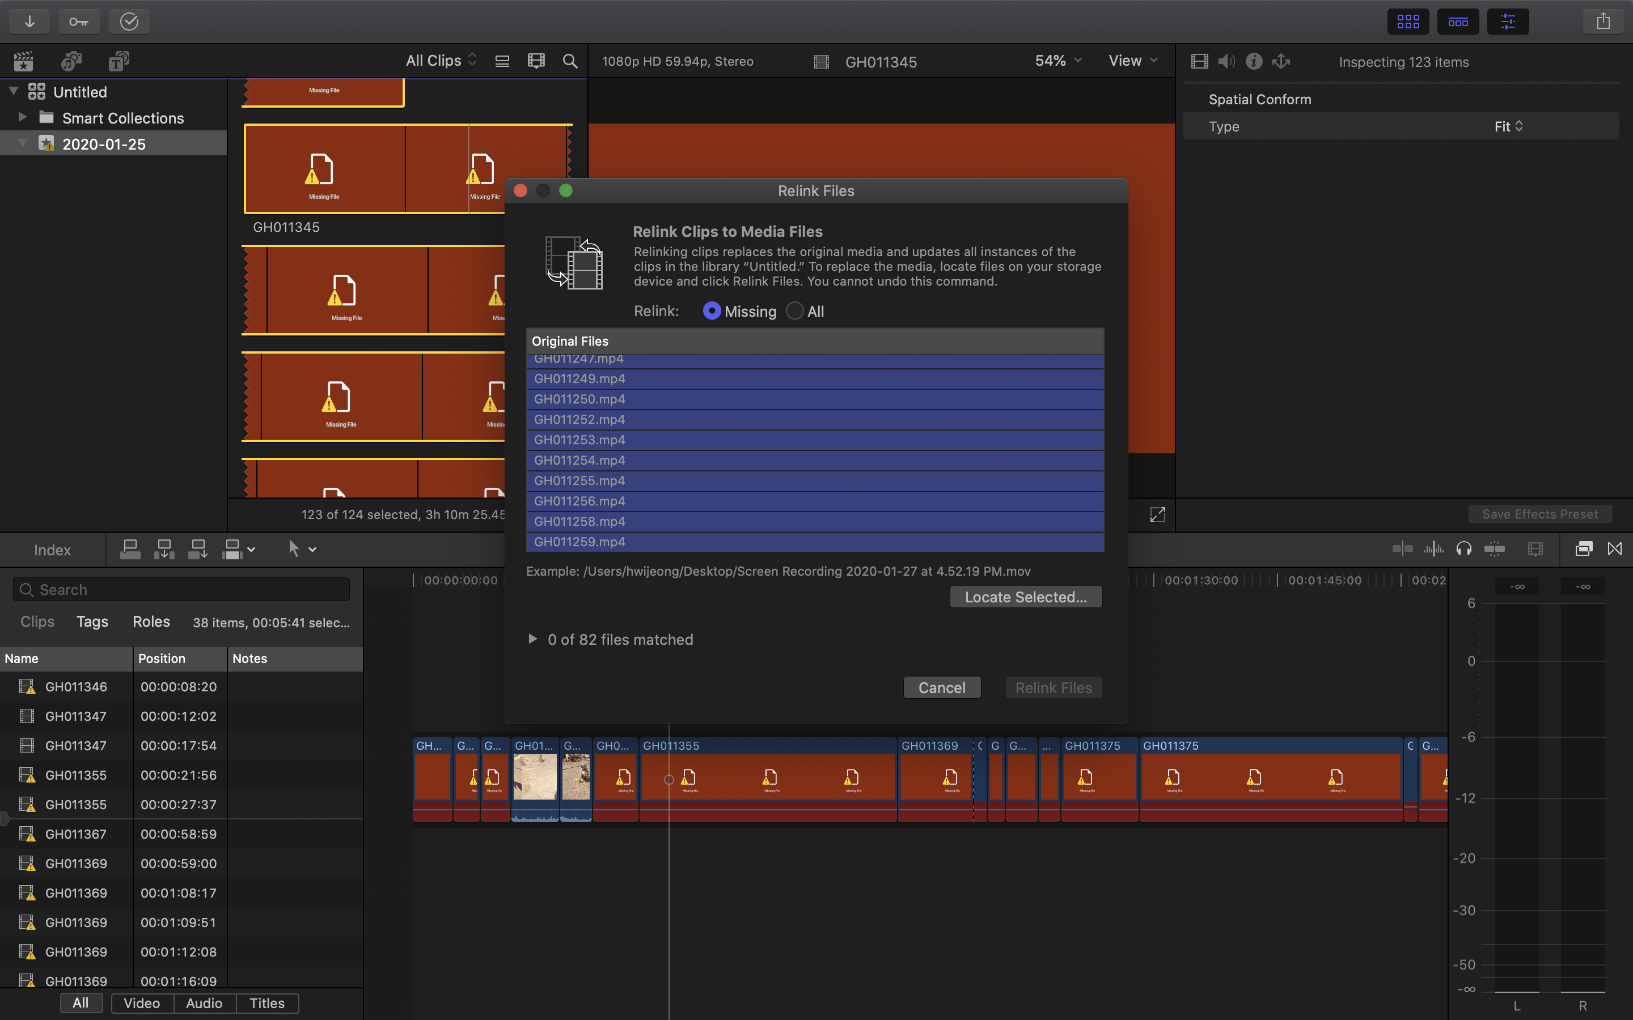Click the timeline index Search field
This screenshot has height=1020, width=1633.
coord(182,589)
